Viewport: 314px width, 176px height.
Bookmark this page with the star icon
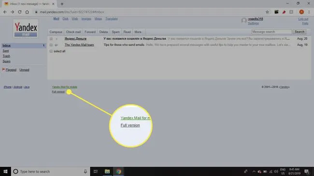(x=267, y=12)
